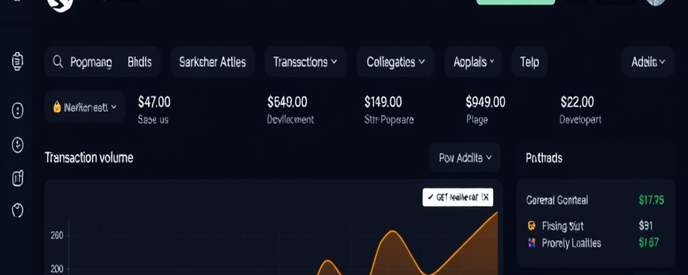Click the $31 amount
The width and height of the screenshot is (688, 275).
coord(646,226)
